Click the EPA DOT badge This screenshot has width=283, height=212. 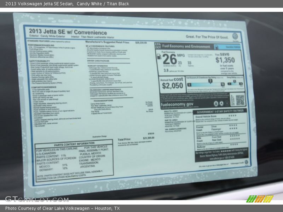158,46
